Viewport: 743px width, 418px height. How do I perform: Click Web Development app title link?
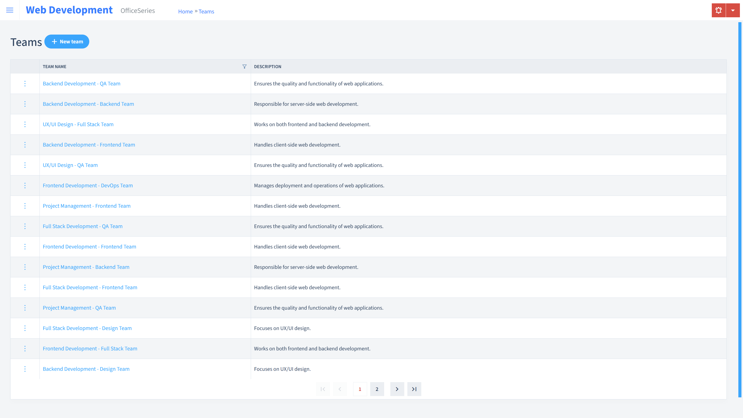(x=69, y=9)
